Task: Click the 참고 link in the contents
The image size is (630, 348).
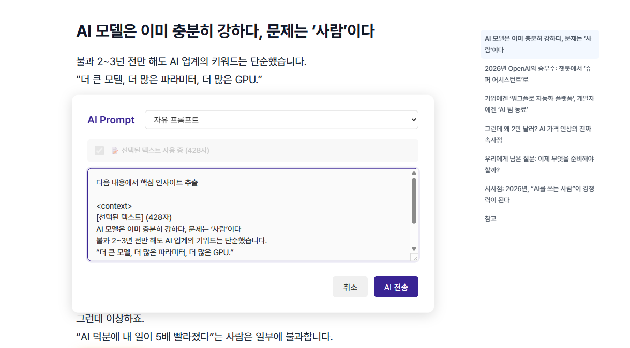Action: [x=490, y=218]
